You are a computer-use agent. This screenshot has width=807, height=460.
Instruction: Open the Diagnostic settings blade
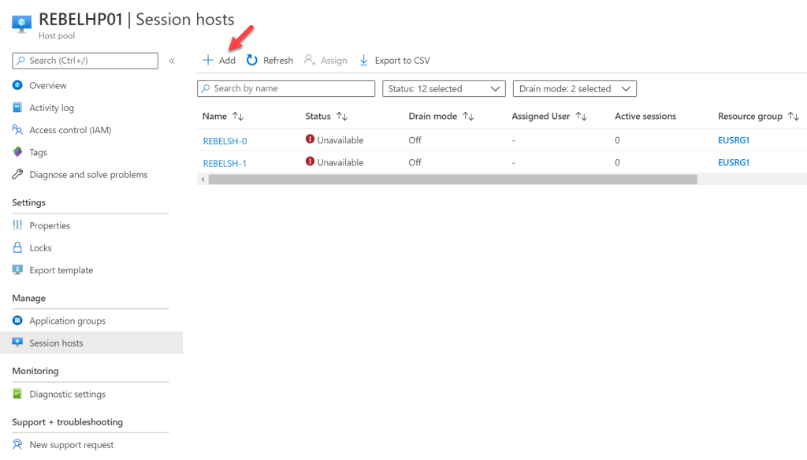(17, 394)
